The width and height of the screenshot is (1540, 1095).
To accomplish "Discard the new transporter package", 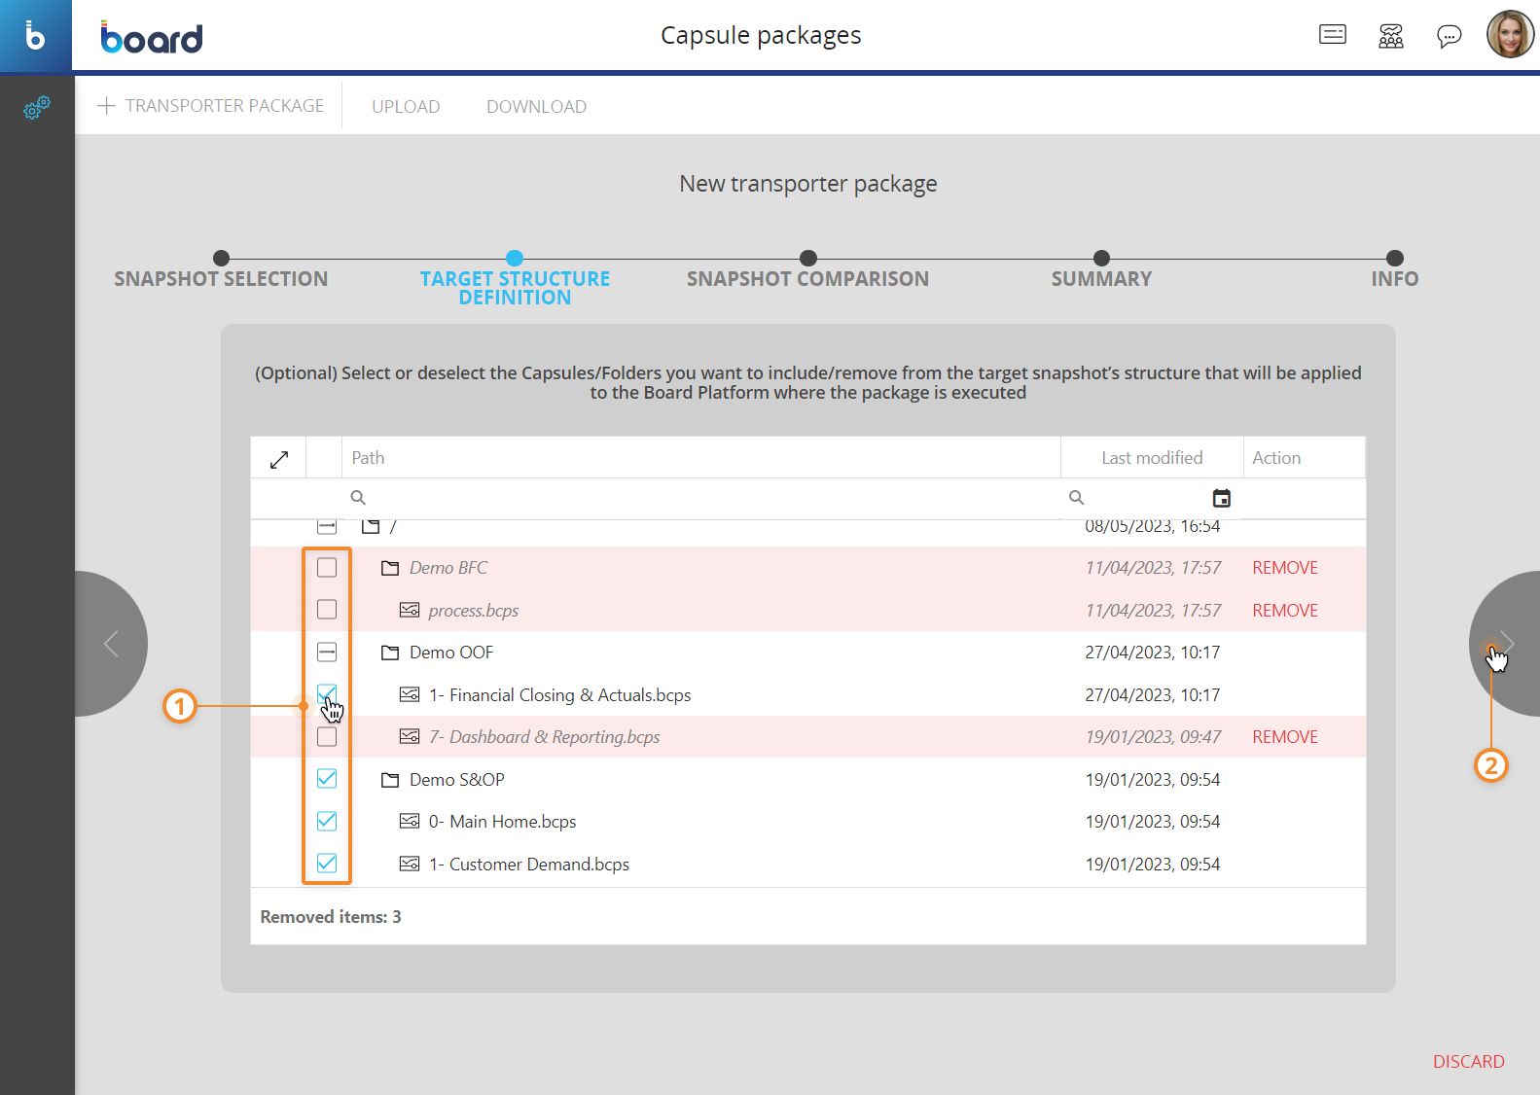I will (1468, 1062).
